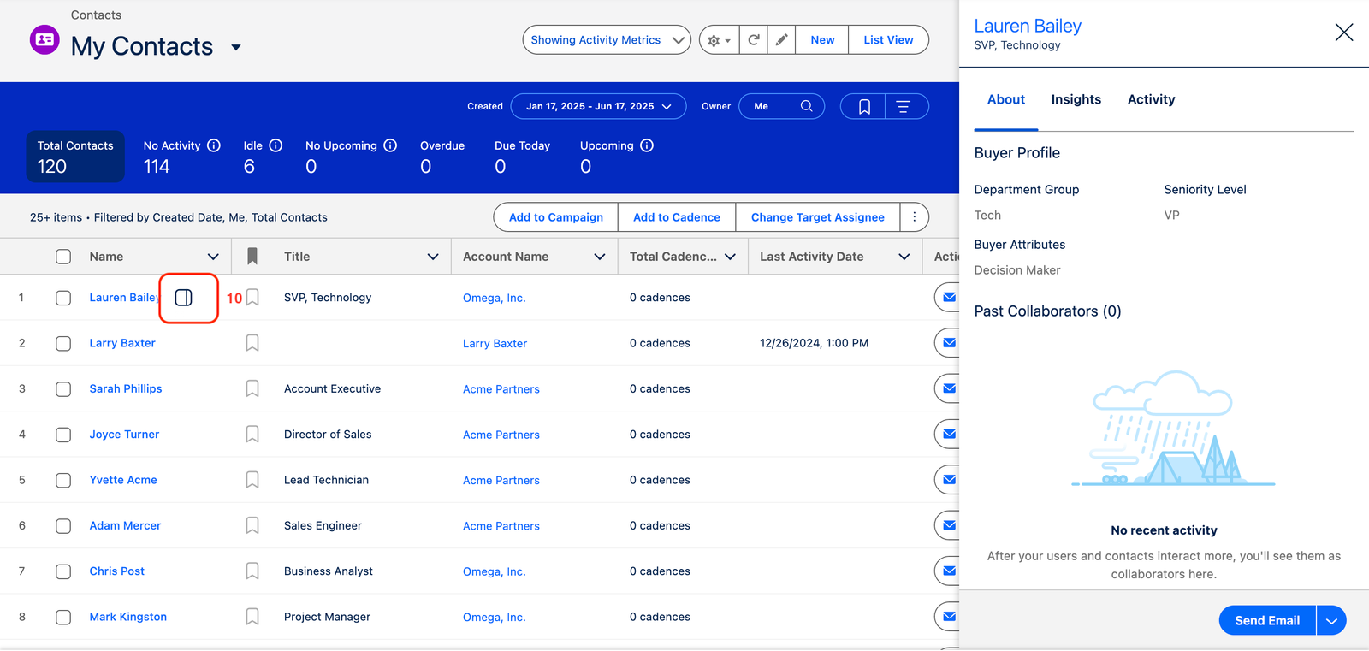Bookmark Sarah Phillips' row
This screenshot has width=1369, height=651.
[252, 388]
